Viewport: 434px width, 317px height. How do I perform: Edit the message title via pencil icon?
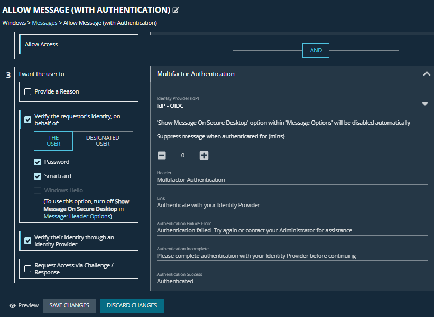(x=176, y=9)
